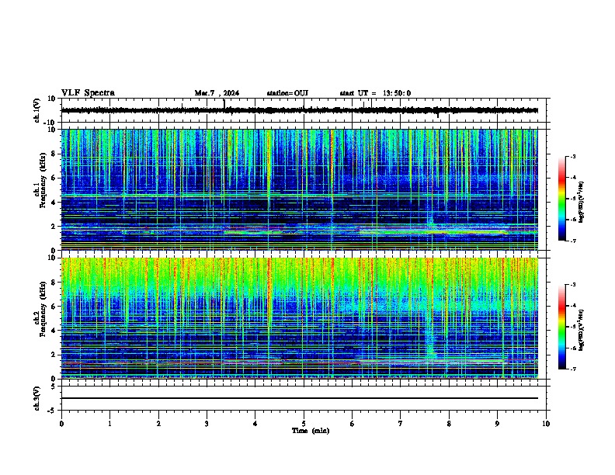Click the ch.1 color scale "log(PSD)" label
Image resolution: width=615 pixels, height=475 pixels.
[x=582, y=202]
